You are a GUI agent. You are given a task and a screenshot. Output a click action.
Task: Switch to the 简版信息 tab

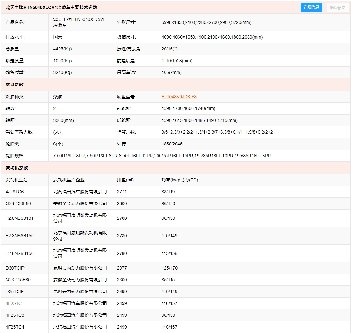pyautogui.click(x=338, y=7)
